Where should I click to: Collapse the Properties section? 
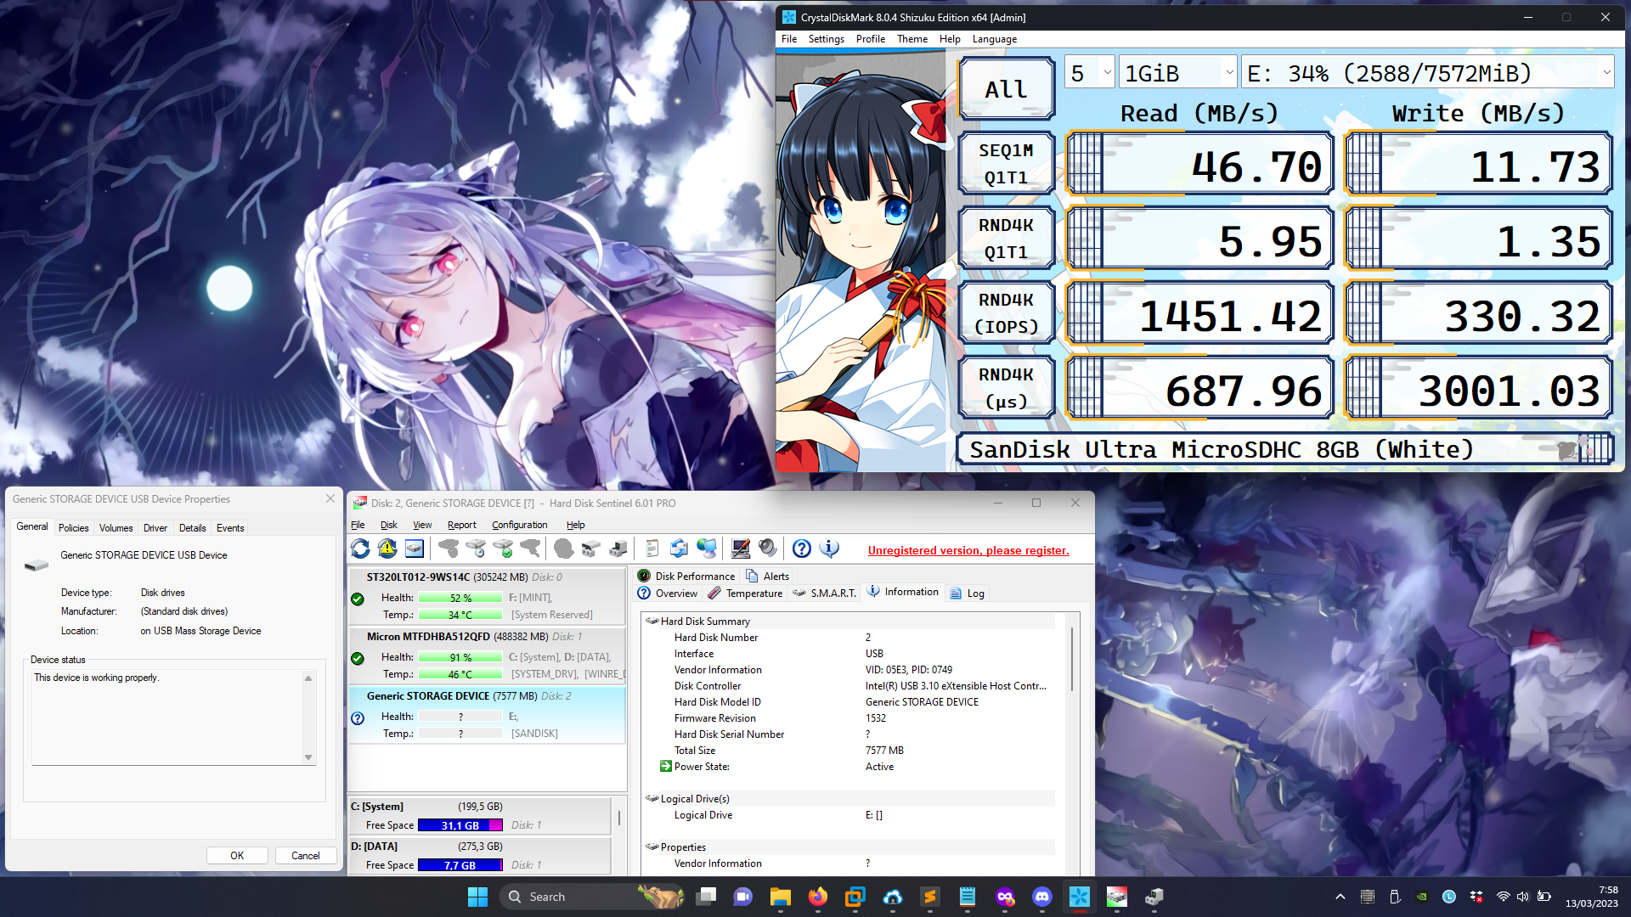652,847
